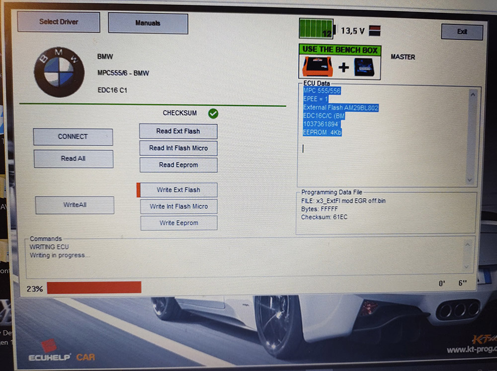
Task: Click scroll down arrow in ECU Data box
Action: click(x=470, y=180)
